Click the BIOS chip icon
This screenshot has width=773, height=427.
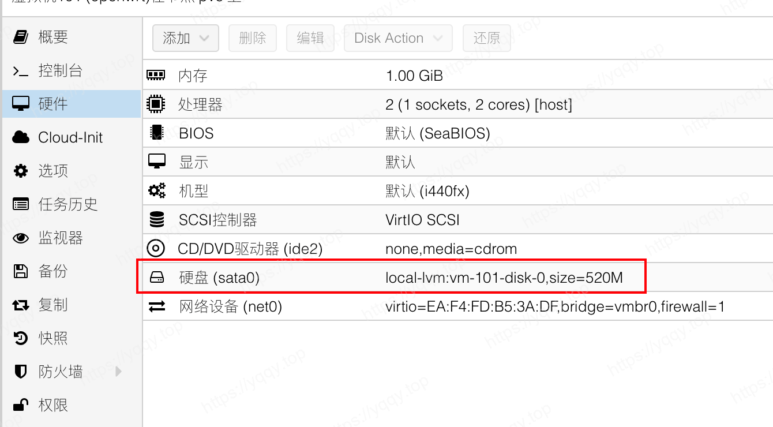click(156, 133)
